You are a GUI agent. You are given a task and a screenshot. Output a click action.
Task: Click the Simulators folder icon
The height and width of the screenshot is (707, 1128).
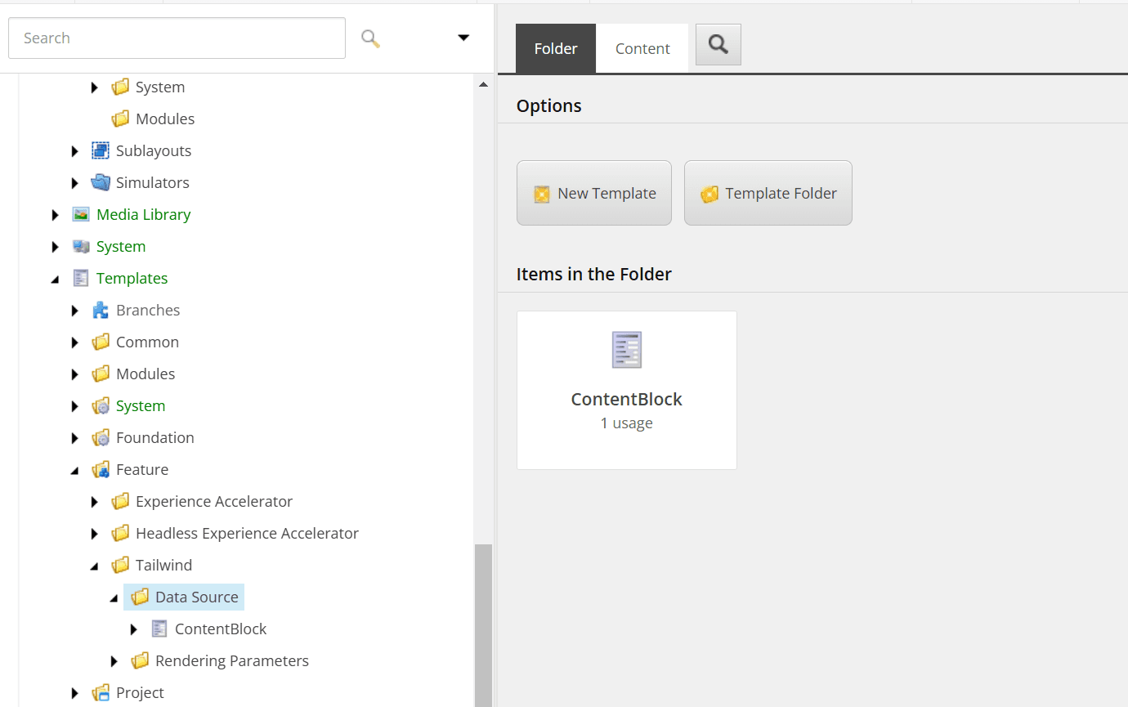tap(101, 182)
